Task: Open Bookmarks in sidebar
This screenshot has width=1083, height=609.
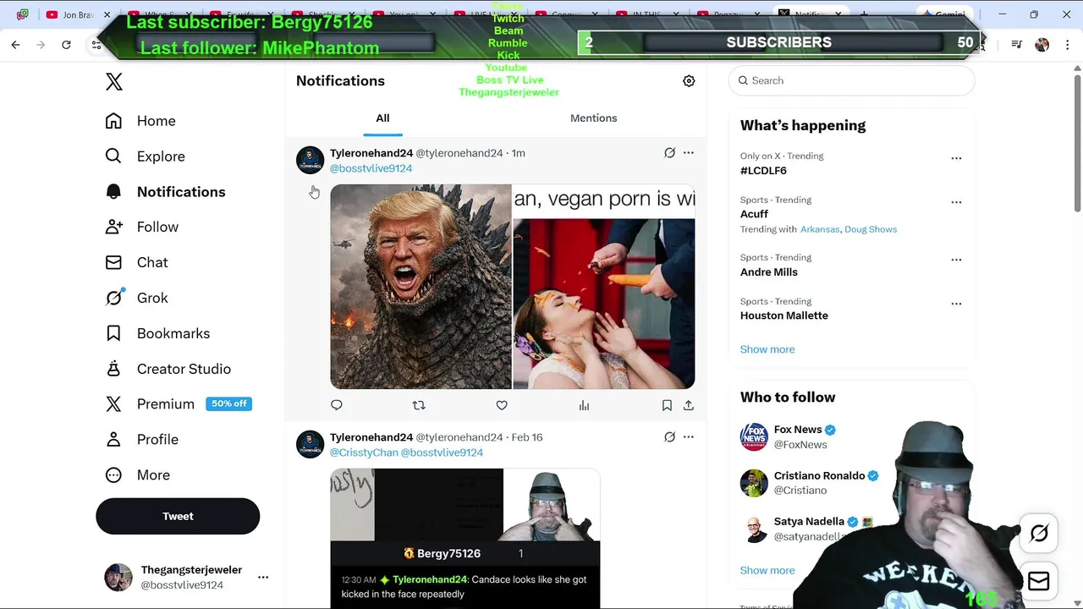Action: tap(157, 333)
